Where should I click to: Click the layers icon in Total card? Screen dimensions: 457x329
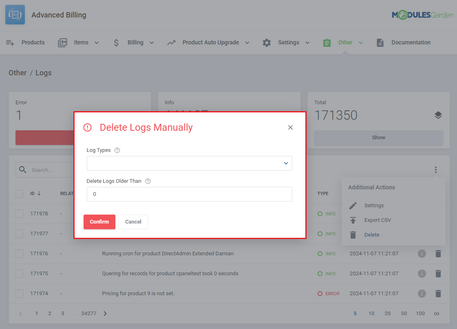coord(438,115)
